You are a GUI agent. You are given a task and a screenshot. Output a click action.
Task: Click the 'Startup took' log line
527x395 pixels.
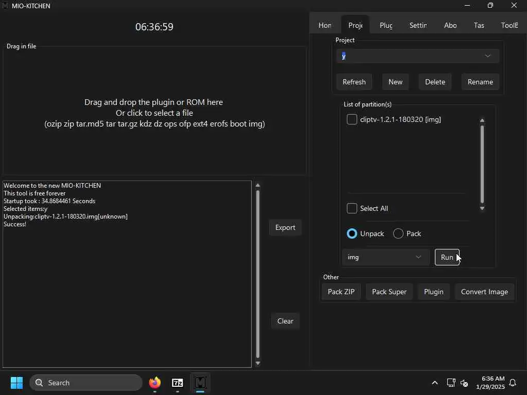[x=49, y=201]
